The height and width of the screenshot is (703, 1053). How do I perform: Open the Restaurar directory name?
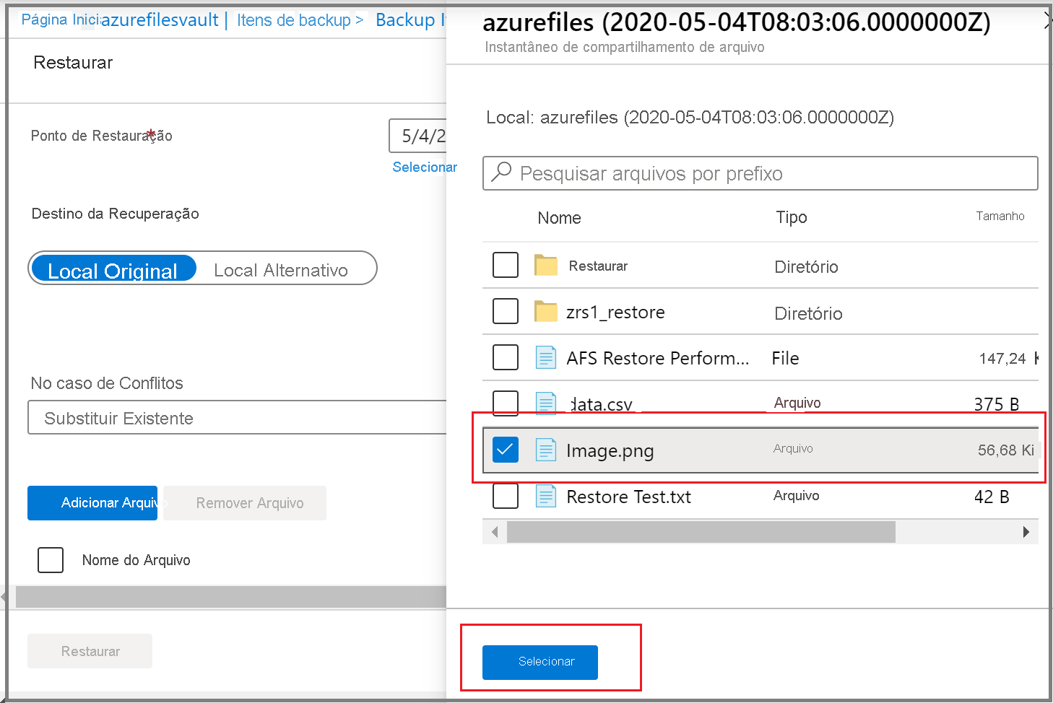tap(598, 266)
